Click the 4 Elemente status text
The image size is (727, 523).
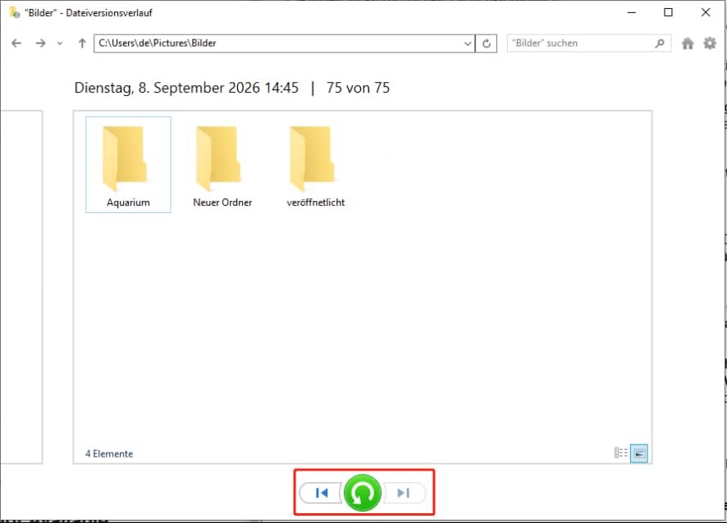[109, 454]
